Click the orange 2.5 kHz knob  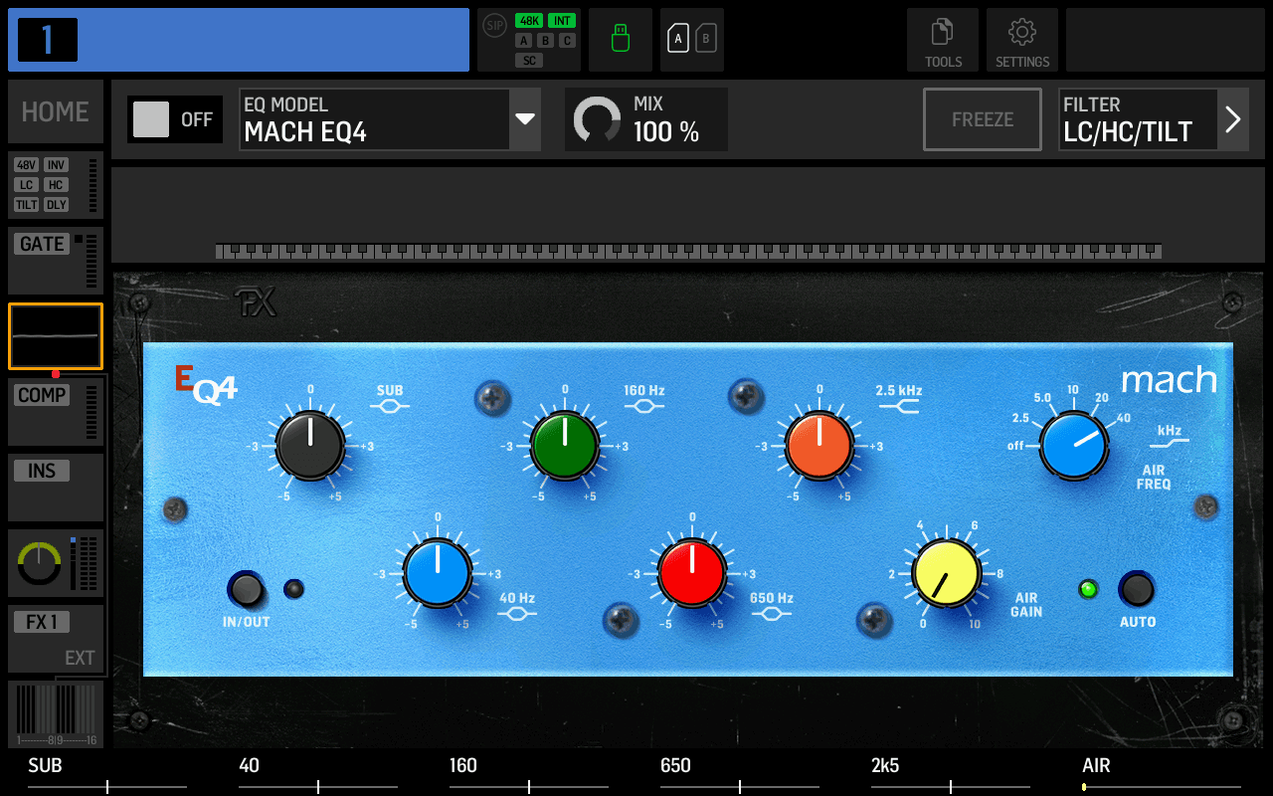click(819, 445)
